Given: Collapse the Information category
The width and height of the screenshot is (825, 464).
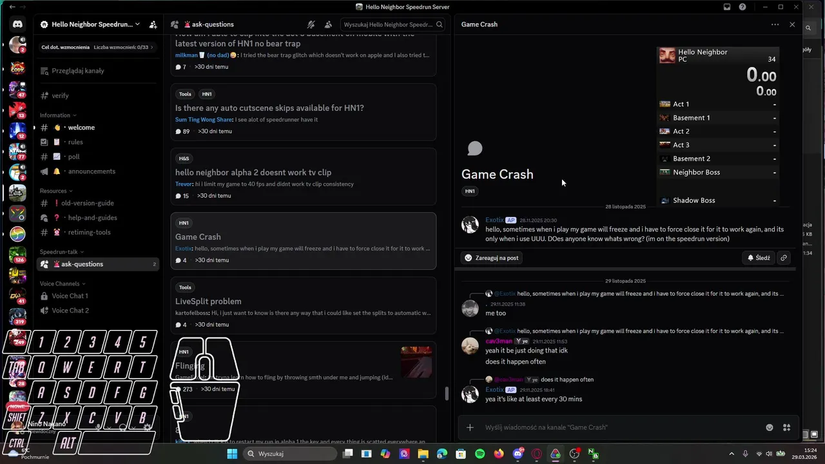Looking at the screenshot, I should [58, 115].
